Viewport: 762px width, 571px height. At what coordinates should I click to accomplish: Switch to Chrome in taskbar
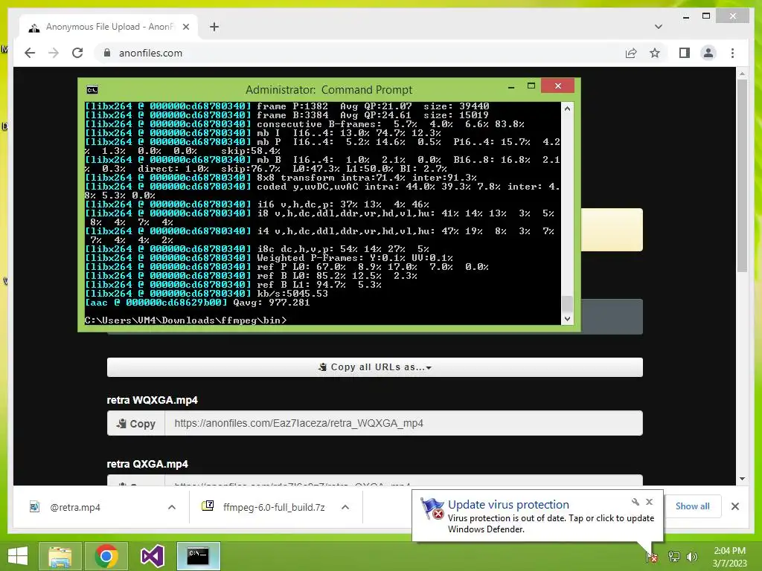[x=106, y=556]
